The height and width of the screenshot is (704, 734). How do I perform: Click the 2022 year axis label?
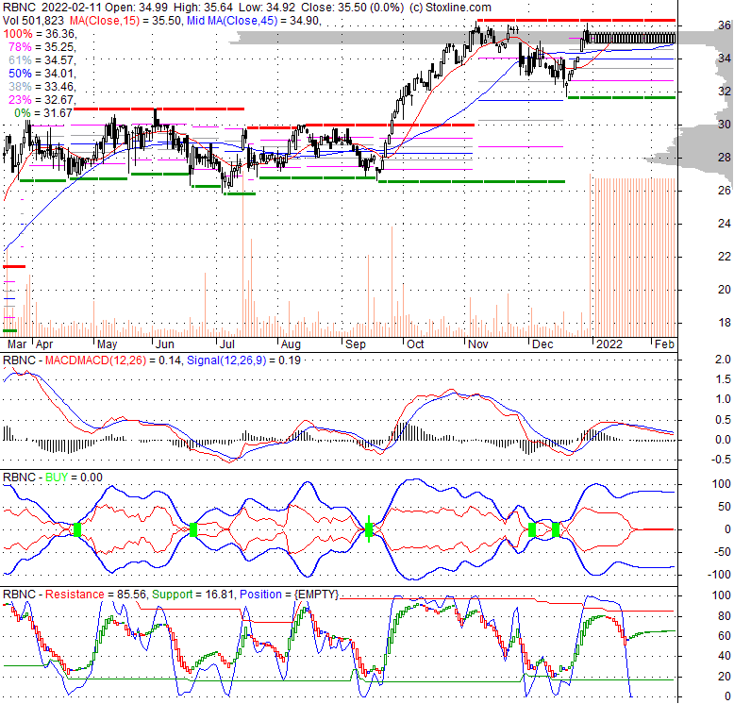(x=609, y=344)
